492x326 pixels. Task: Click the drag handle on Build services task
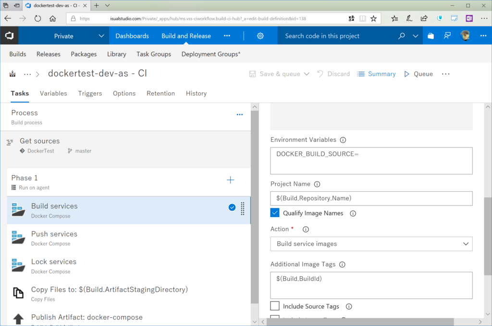point(243,209)
